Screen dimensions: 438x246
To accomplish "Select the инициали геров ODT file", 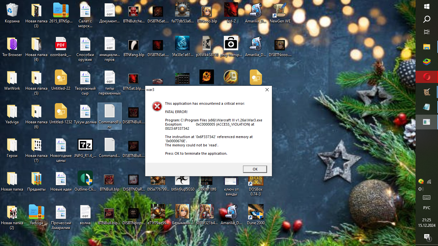I will (110, 50).
